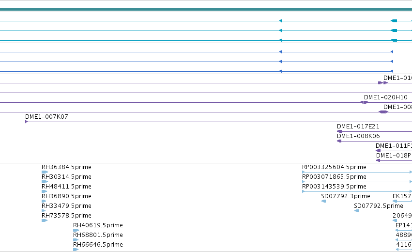Click the DME1-020H10 double arrow glyph

364,102
